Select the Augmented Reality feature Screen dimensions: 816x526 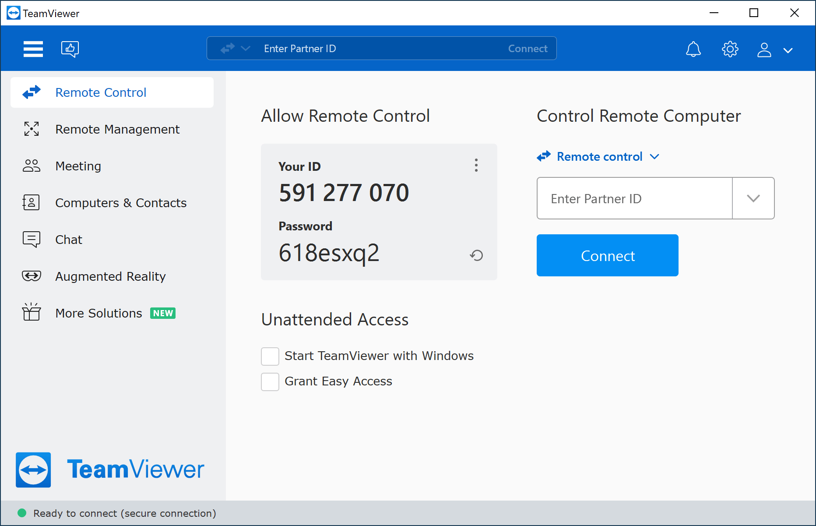110,276
